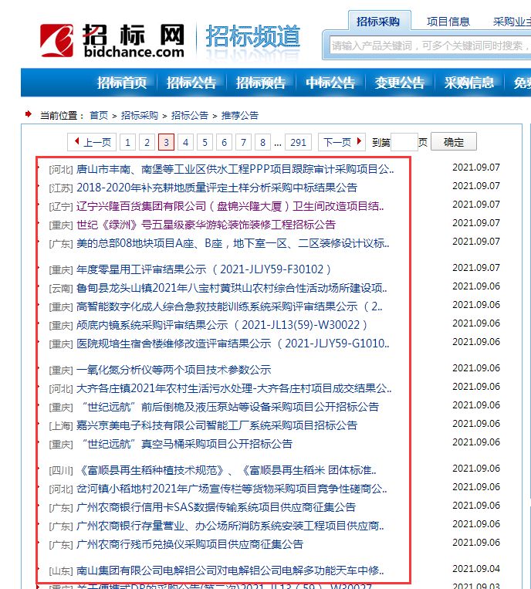Screen dimensions: 531x589
Task: Open 南山集团有限公司电解铝公司 notice
Action: pyautogui.click(x=230, y=571)
